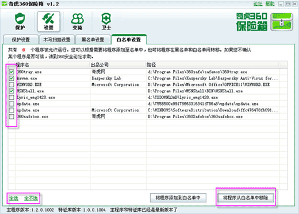
Task: Check the lyric_wmg1428.exe checkbox
Action: point(11,97)
